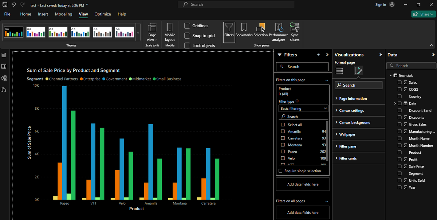Click the eye icon in Filters header

point(319,55)
